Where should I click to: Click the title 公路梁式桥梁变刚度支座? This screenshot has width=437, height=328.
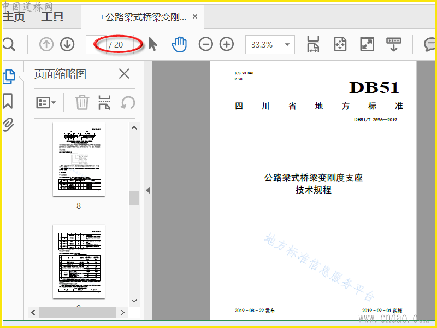(x=313, y=178)
